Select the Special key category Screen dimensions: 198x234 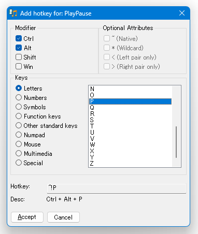click(19, 163)
